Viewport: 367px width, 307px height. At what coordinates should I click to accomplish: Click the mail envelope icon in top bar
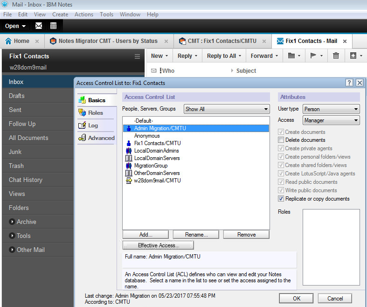(39, 26)
